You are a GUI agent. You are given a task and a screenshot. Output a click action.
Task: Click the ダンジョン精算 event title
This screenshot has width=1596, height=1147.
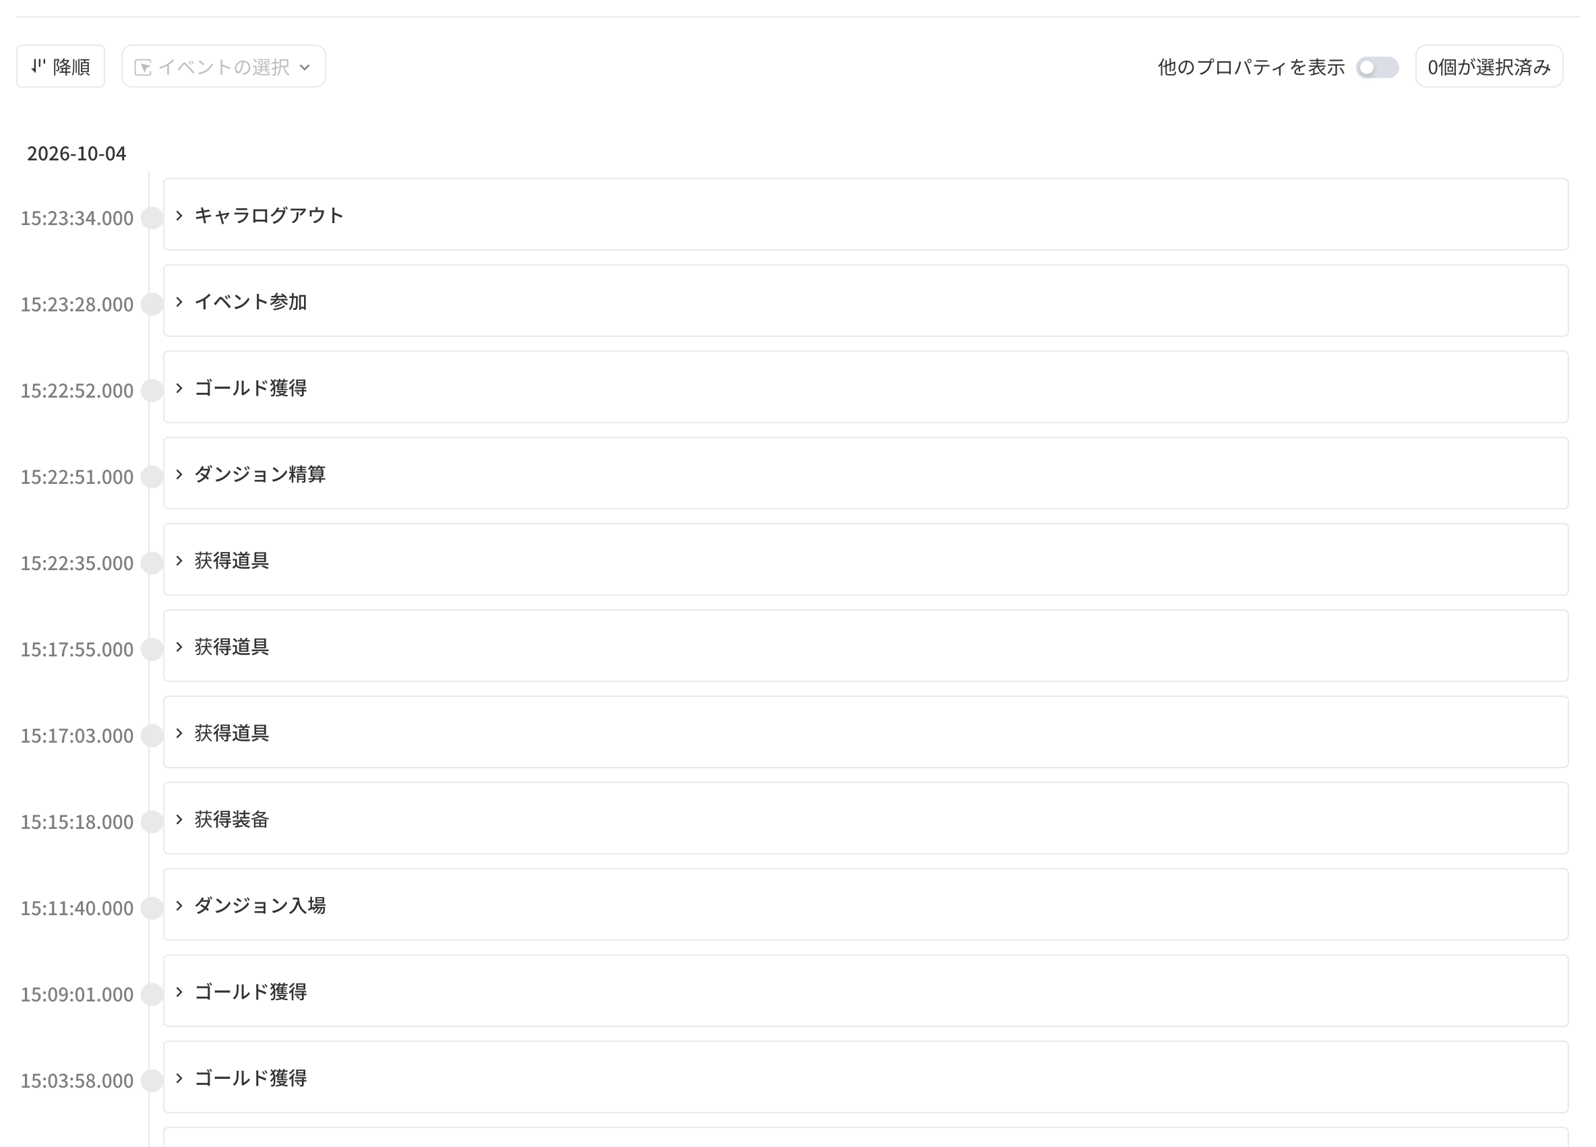259,474
